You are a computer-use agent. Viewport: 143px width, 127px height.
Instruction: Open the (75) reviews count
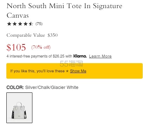point(39,24)
